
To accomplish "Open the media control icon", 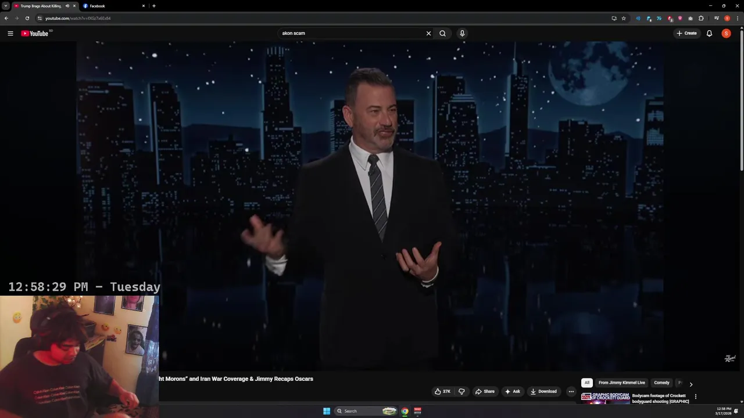I will tap(717, 18).
